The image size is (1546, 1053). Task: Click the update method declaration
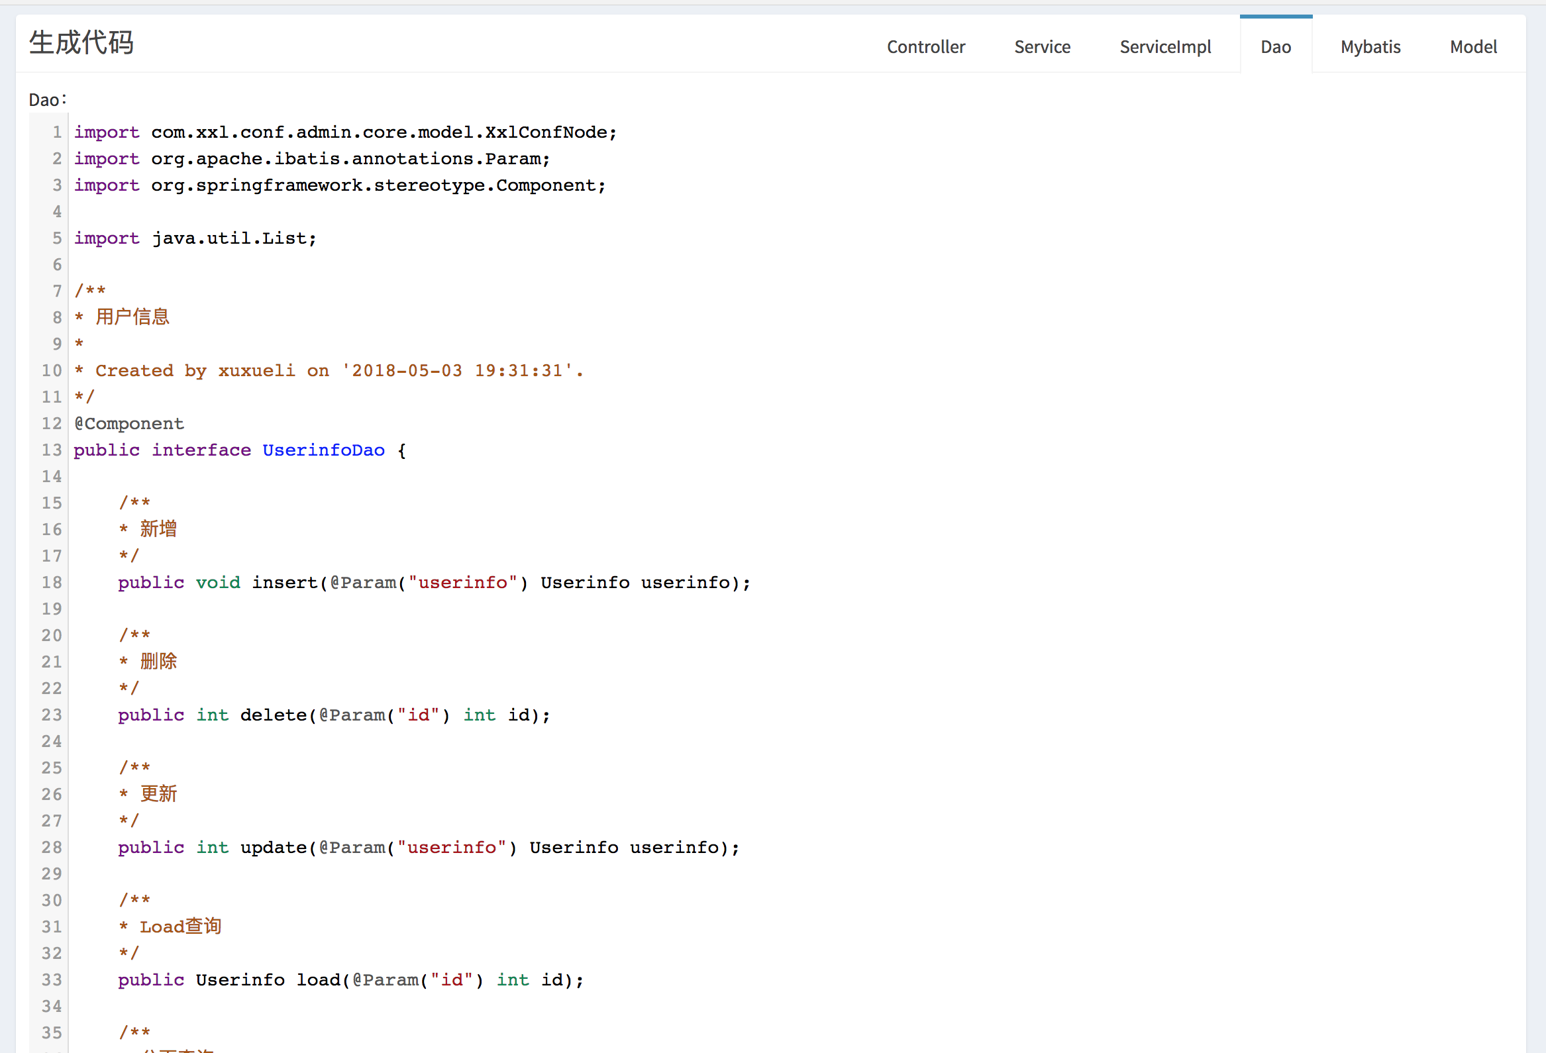point(429,848)
